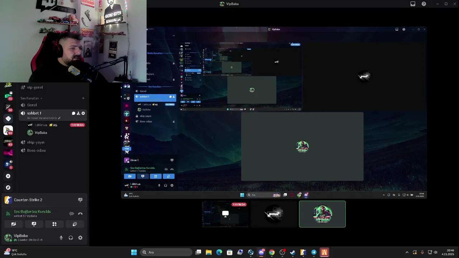Click the taskbar Ara search box
This screenshot has width=459, height=258.
click(166, 252)
